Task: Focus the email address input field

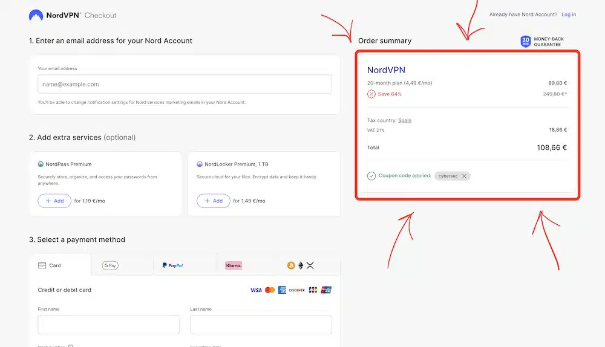Action: (185, 84)
